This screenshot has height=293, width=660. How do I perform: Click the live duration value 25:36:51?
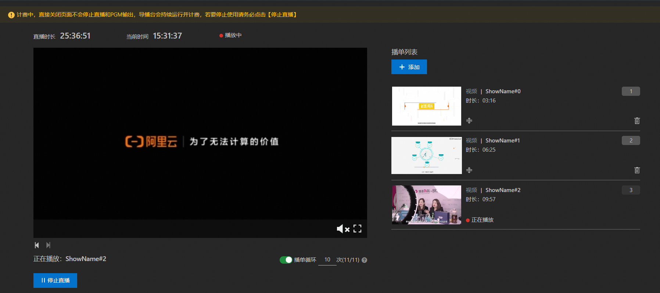coord(75,36)
